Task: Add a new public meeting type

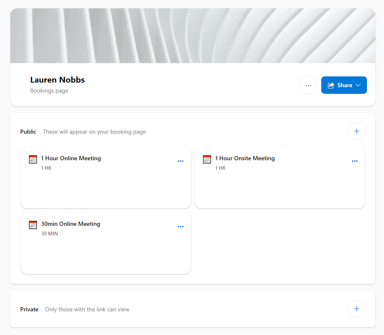Action: point(357,131)
